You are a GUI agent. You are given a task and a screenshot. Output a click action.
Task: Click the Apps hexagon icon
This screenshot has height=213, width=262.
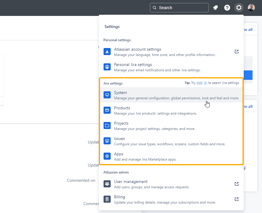107,156
